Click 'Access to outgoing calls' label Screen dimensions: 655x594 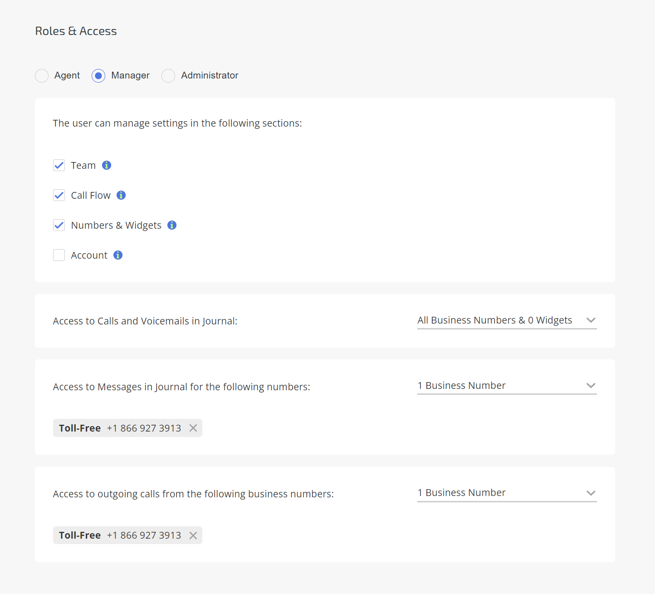193,494
